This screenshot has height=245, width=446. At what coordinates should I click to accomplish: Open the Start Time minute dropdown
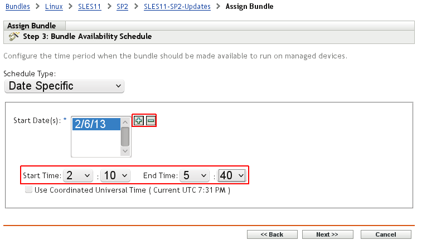pyautogui.click(x=117, y=175)
